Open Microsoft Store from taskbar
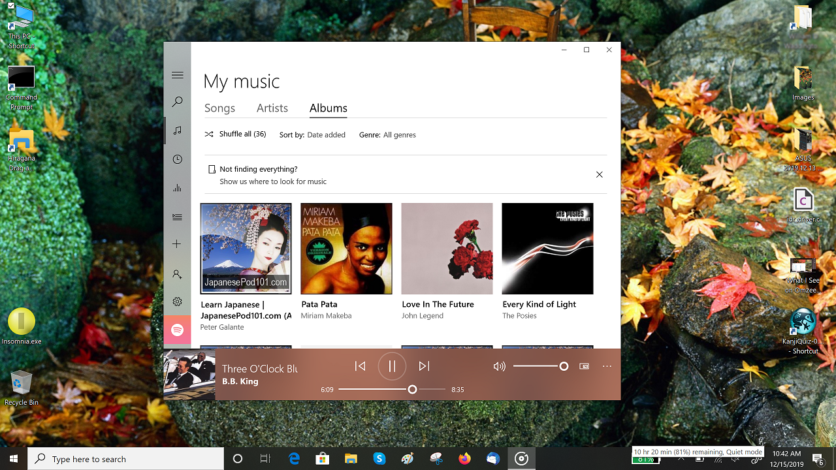 tap(322, 459)
